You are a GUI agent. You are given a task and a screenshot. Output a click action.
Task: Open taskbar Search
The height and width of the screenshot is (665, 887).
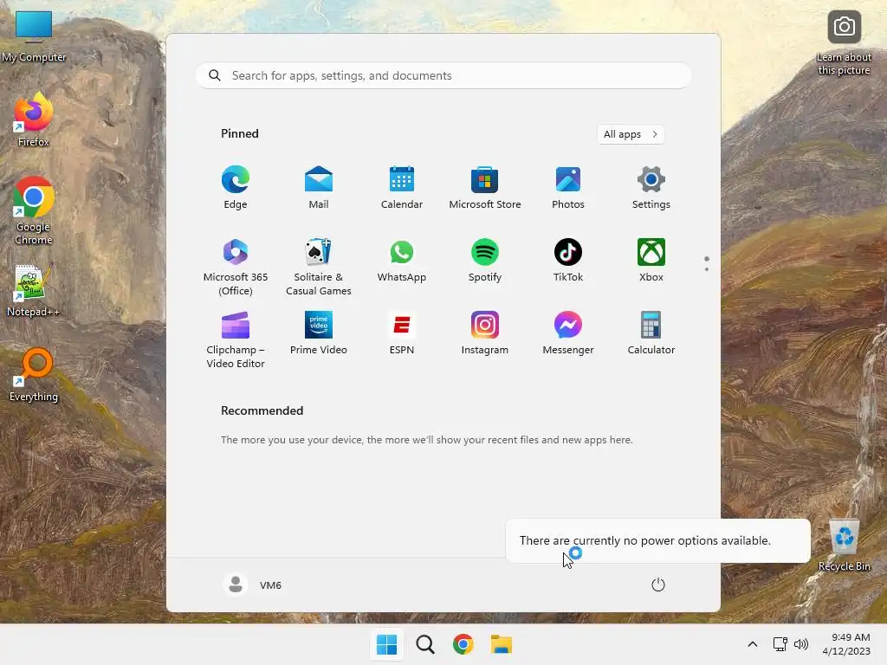425,644
